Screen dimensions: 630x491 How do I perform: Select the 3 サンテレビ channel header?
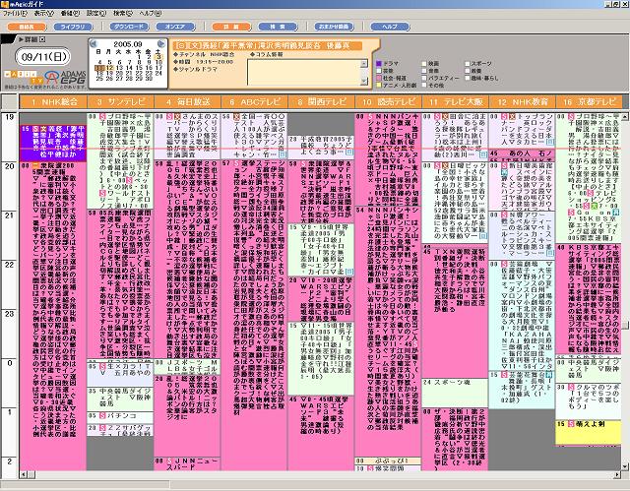tap(120, 101)
